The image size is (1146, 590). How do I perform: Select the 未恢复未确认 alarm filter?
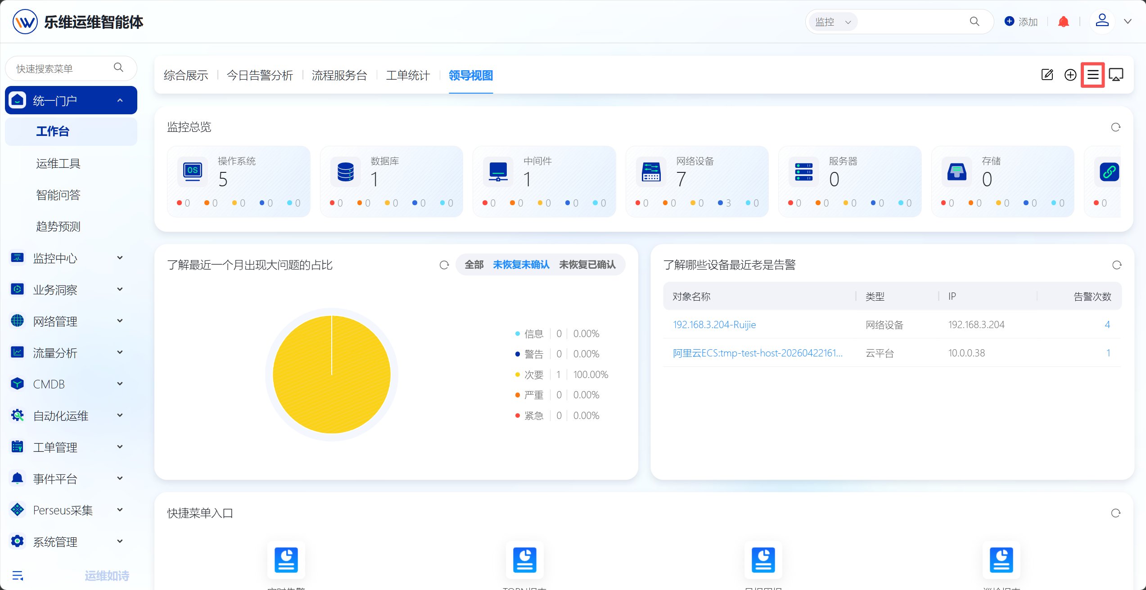point(521,265)
